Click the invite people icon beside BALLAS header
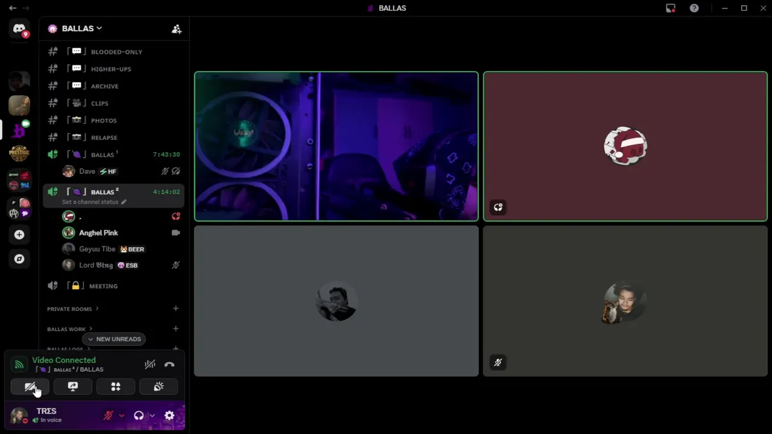This screenshot has width=772, height=434. point(177,29)
